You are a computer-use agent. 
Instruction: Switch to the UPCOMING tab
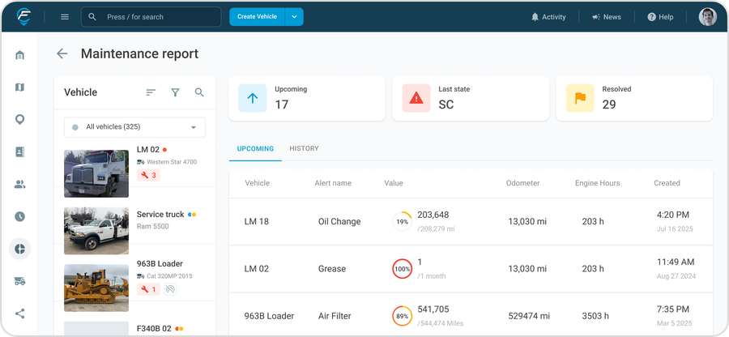tap(255, 149)
